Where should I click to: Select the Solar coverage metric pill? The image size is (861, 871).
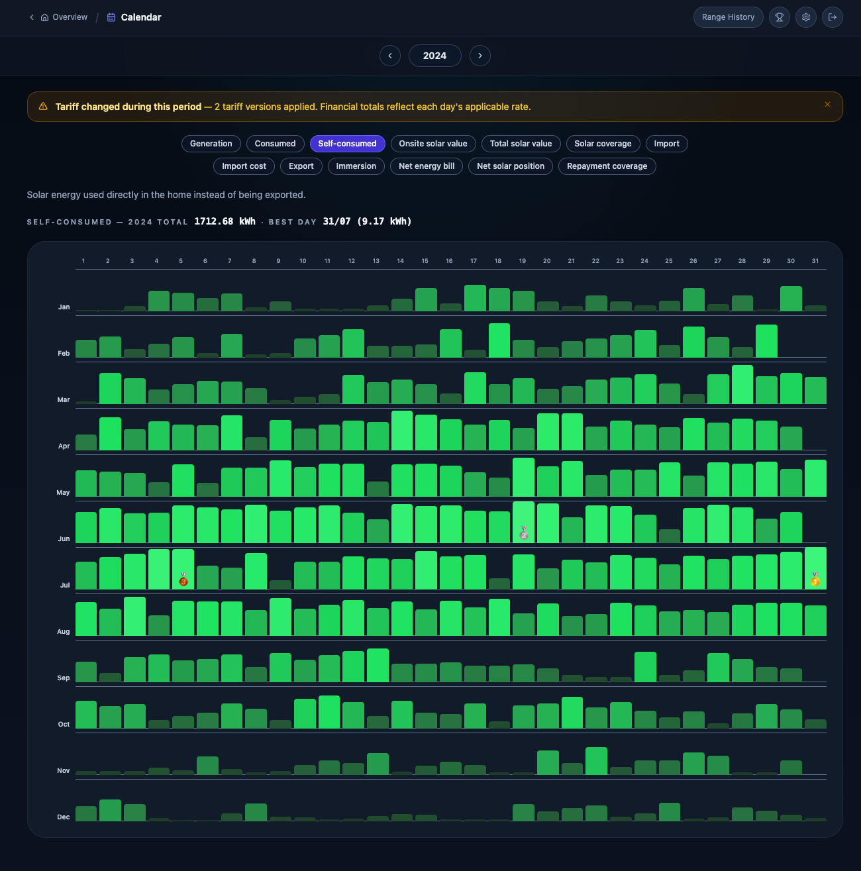[x=603, y=144]
